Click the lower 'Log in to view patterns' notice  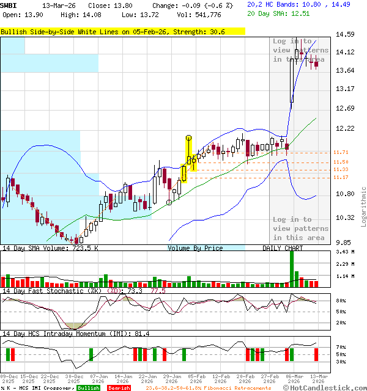300,228
